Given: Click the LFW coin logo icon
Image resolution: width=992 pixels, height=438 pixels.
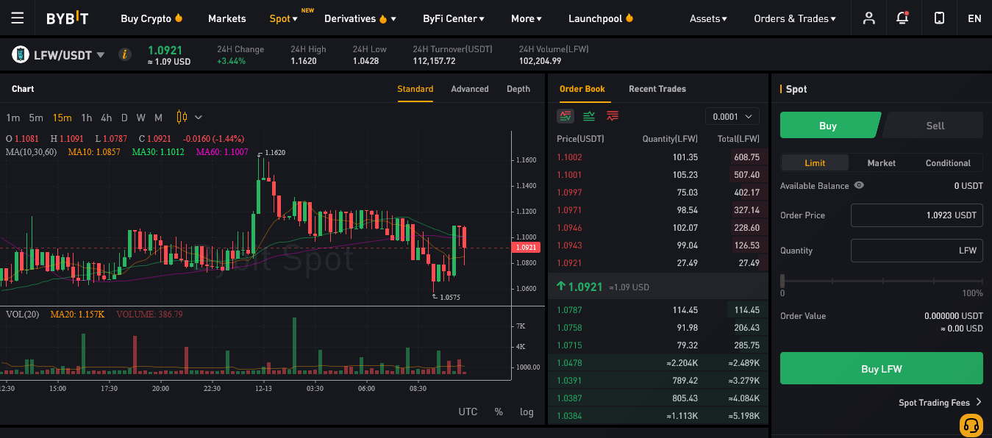Looking at the screenshot, I should [20, 54].
